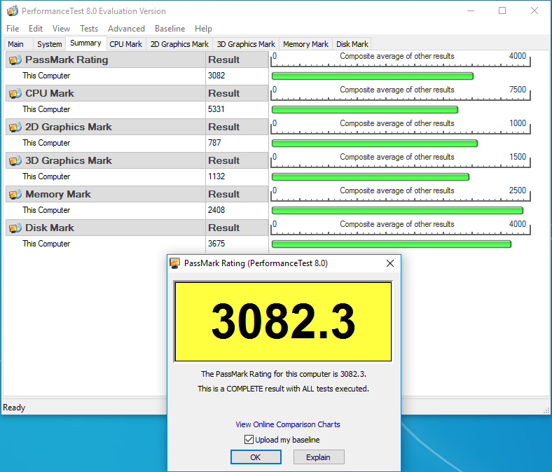
Task: Switch to the Disk Mark tab
Action: [x=352, y=44]
